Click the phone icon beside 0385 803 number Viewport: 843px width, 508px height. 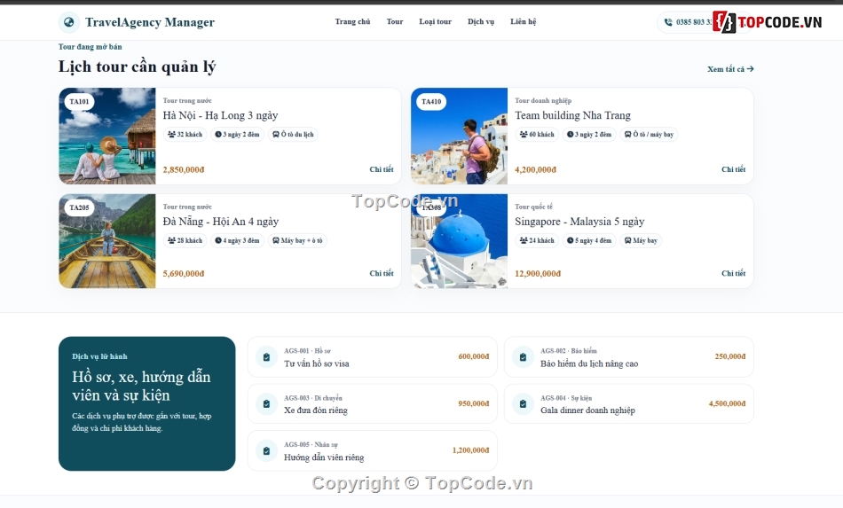coord(668,22)
